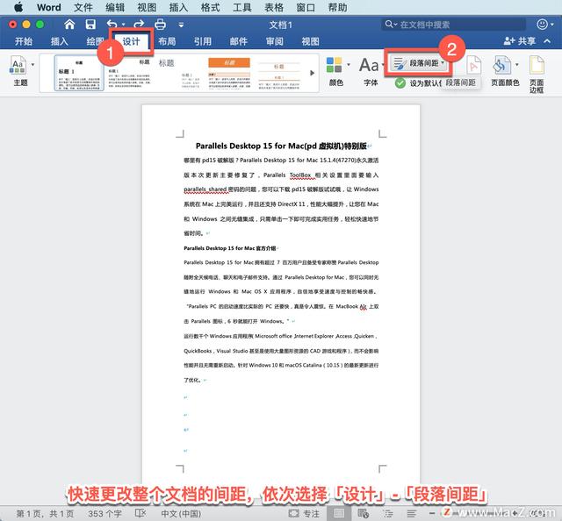Open the 设计 tab
The width and height of the screenshot is (562, 521).
[131, 41]
